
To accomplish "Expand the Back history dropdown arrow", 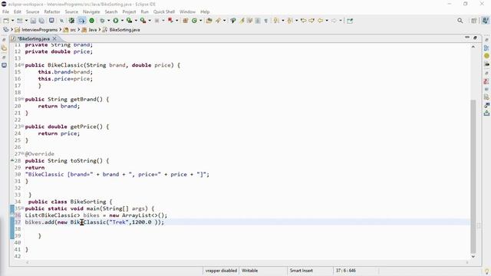I will coord(327,21).
